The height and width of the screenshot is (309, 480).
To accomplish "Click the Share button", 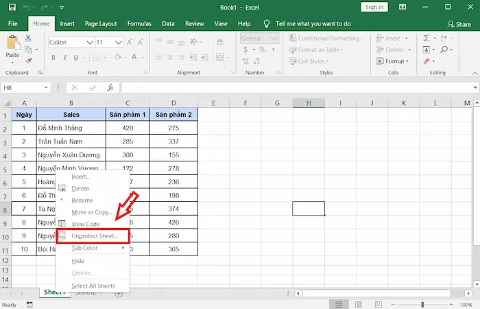I will click(459, 24).
